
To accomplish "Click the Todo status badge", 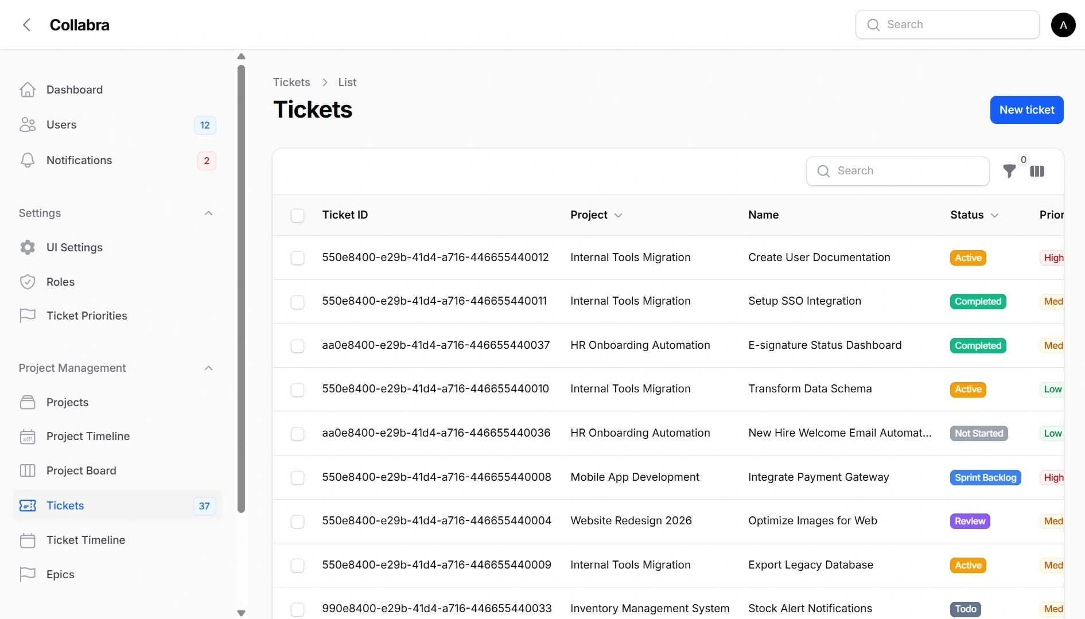I will [965, 609].
